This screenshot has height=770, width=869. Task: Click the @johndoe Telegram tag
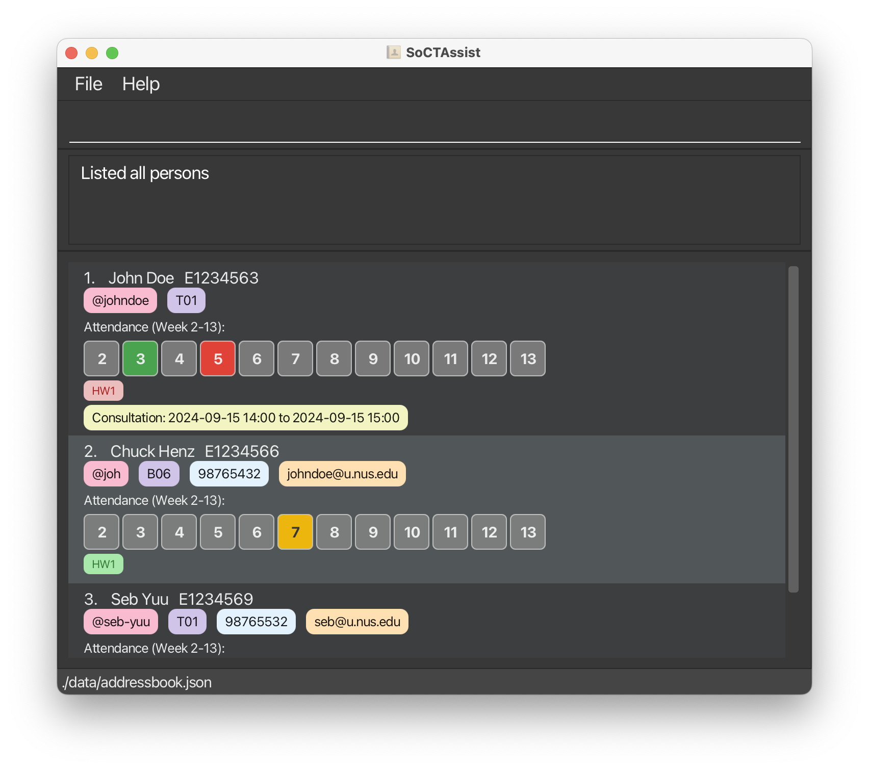tap(120, 300)
